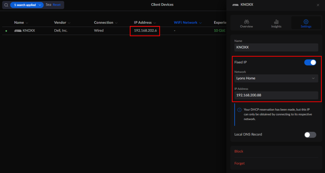The height and width of the screenshot is (173, 325).
Task: Open the Settings tab
Action: point(306,24)
